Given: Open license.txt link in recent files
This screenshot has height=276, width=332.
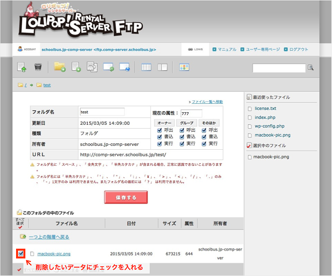Looking at the screenshot, I should click(265, 108).
